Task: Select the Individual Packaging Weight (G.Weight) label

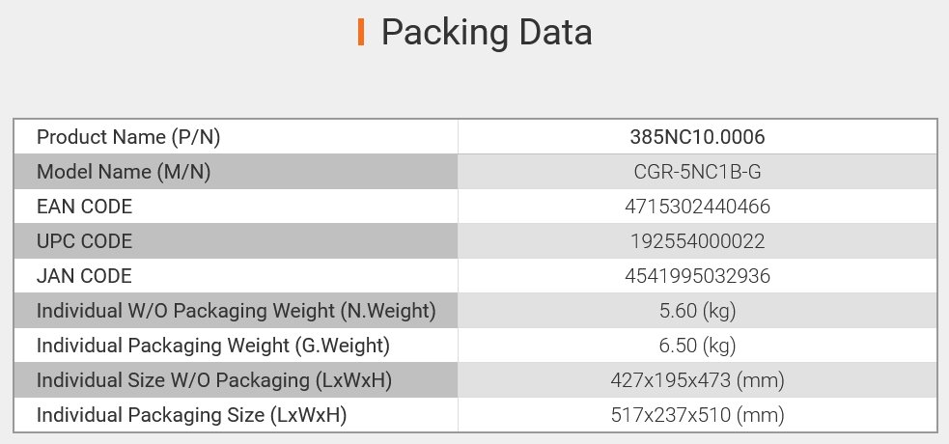Action: click(212, 346)
